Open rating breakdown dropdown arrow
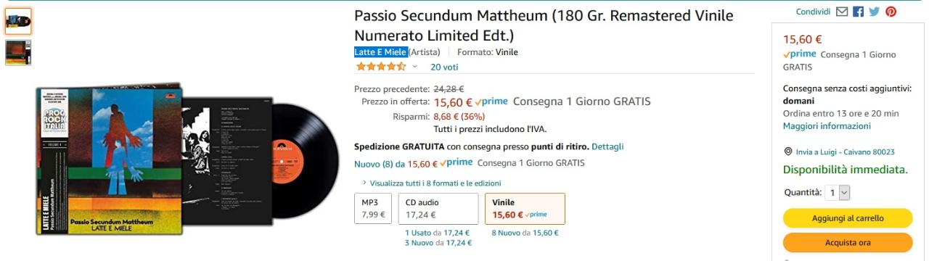The height and width of the screenshot is (261, 929). pyautogui.click(x=415, y=67)
